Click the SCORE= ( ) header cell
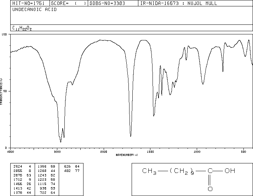The height and width of the screenshot is (196, 253). (69, 3)
